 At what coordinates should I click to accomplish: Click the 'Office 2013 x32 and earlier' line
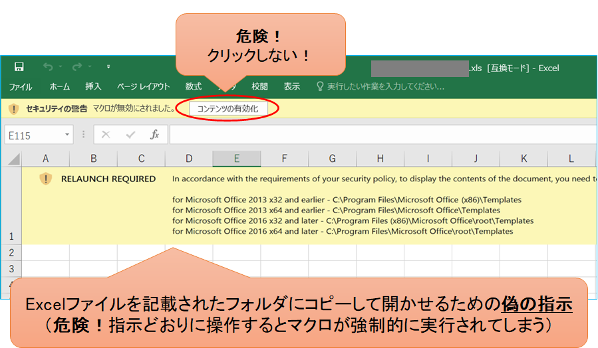click(x=347, y=200)
